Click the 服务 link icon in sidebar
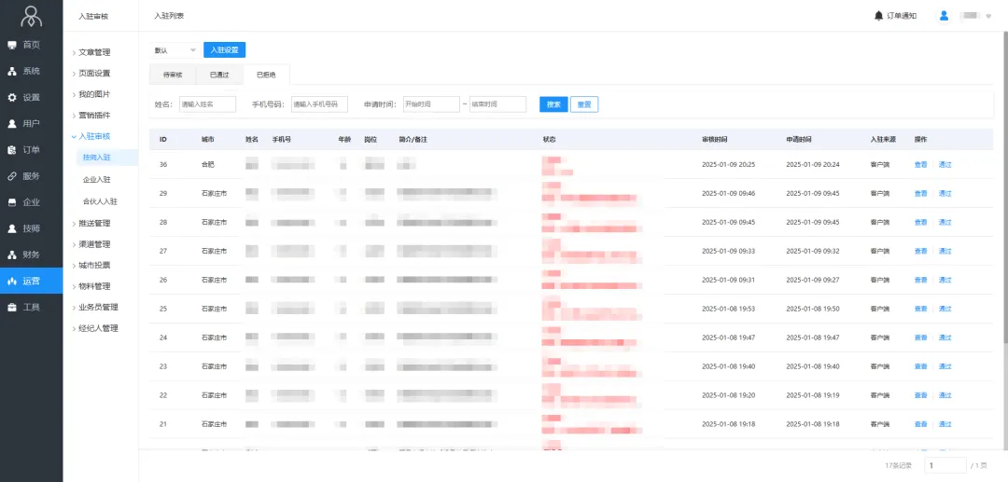 point(12,175)
